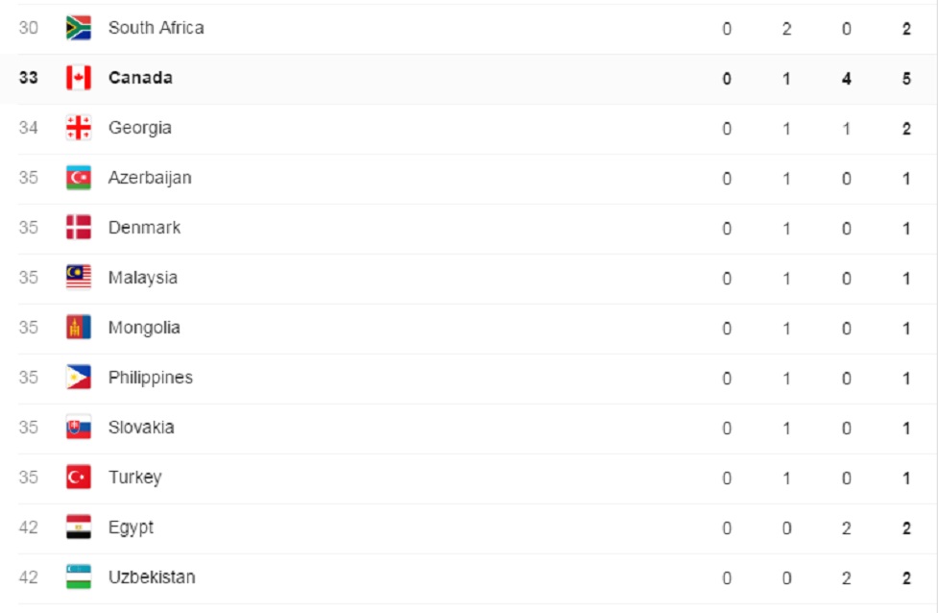Click the Egypt flag icon
The height and width of the screenshot is (613, 938).
(x=79, y=527)
